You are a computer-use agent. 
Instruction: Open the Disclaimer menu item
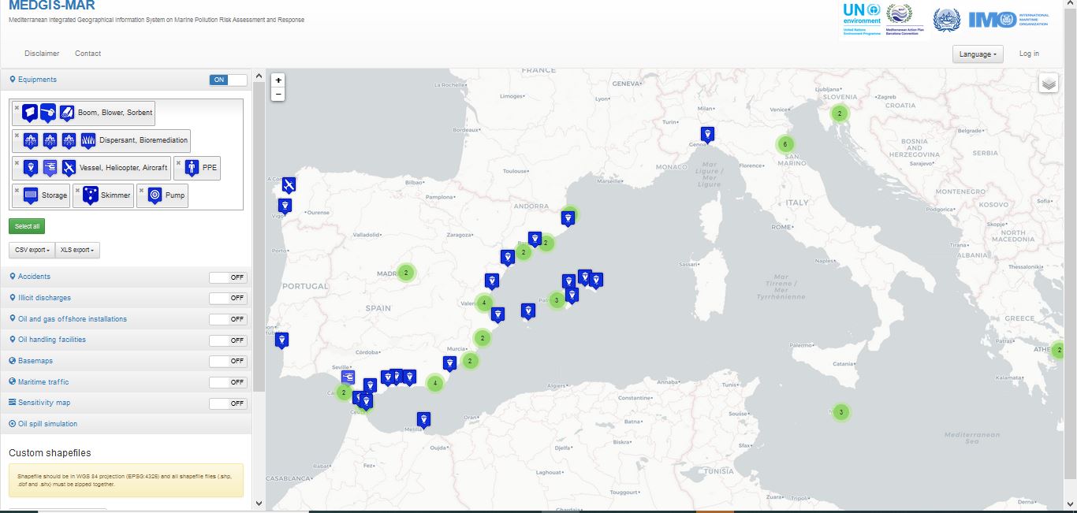point(42,54)
